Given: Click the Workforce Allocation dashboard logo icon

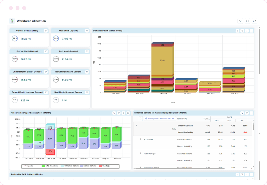Looking at the screenshot, I should [12, 21].
